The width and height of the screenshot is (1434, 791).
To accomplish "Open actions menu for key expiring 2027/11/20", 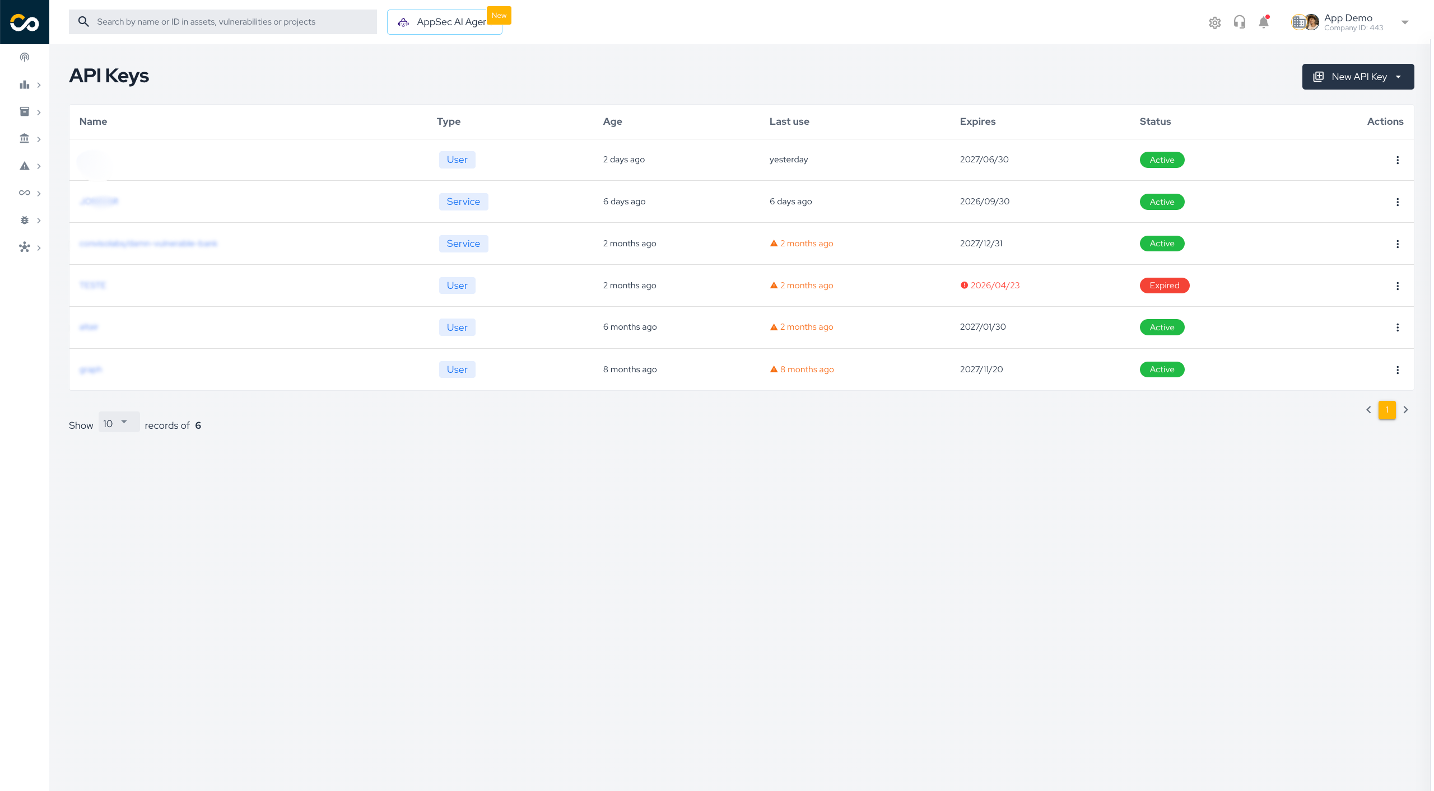I will (1398, 370).
